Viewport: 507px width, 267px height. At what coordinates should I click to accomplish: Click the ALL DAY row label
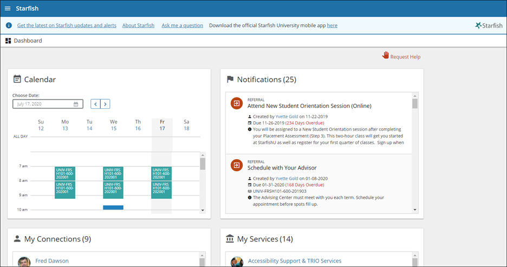21,136
